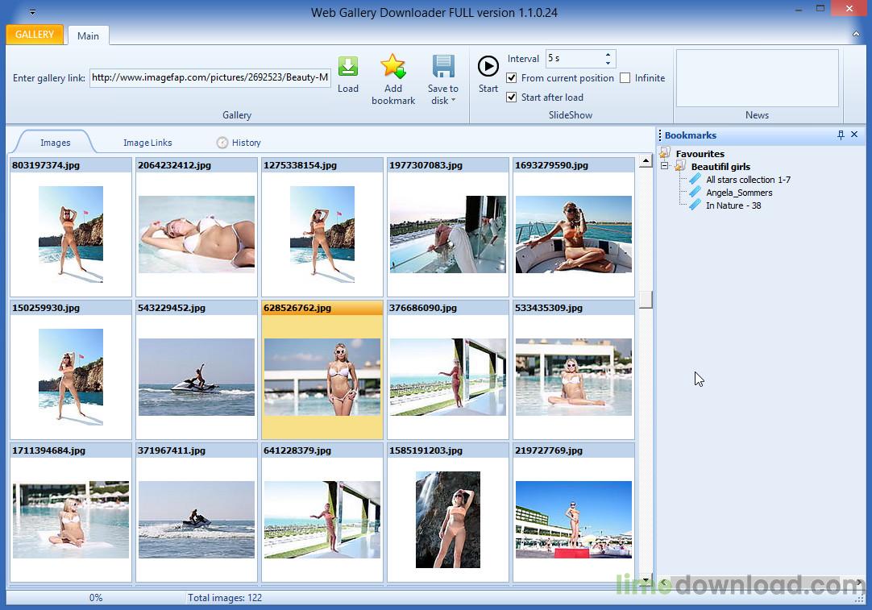Select the 628526762.jpg highlighted thumbnail
The width and height of the screenshot is (872, 610).
click(322, 371)
